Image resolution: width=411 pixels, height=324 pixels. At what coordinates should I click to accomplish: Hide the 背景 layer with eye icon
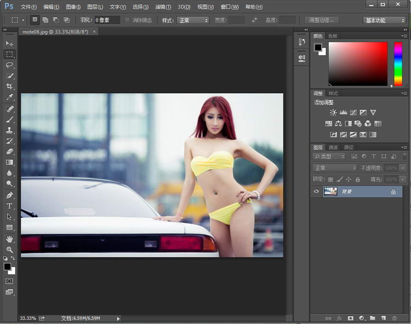click(316, 191)
